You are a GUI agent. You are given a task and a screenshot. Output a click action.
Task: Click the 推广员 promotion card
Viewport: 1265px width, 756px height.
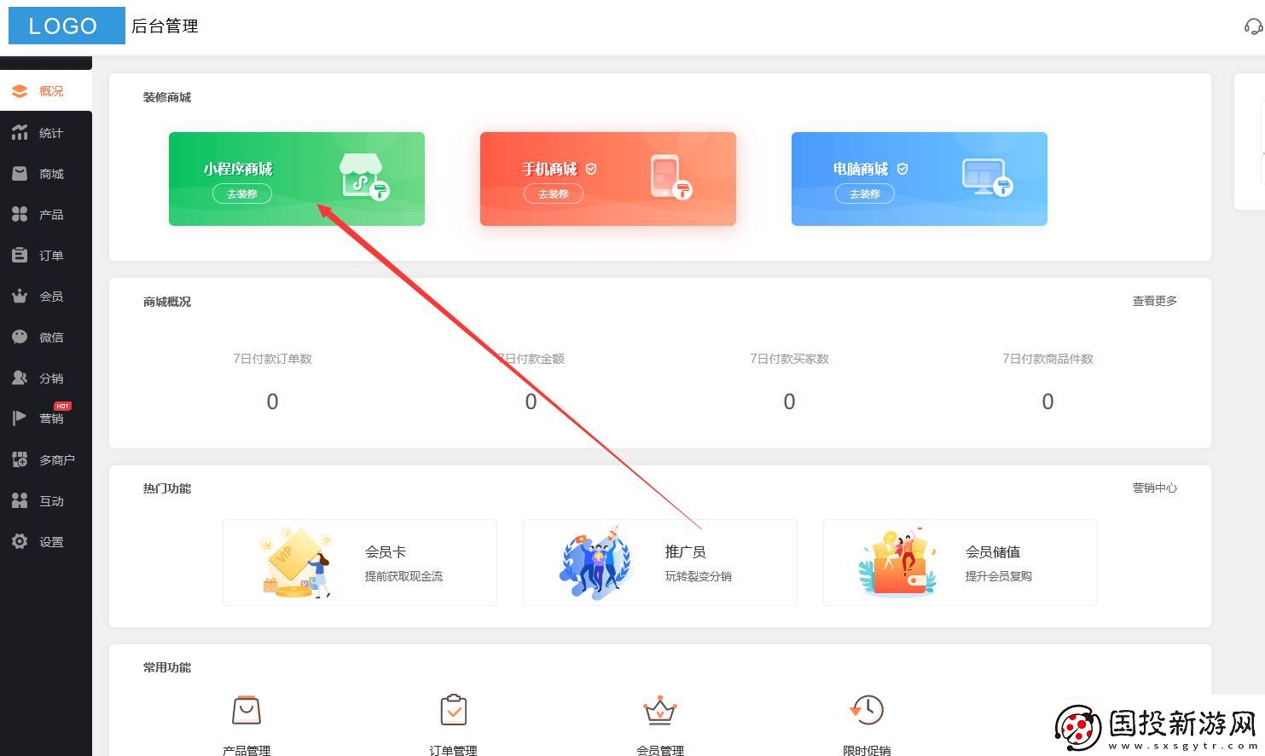(659, 563)
